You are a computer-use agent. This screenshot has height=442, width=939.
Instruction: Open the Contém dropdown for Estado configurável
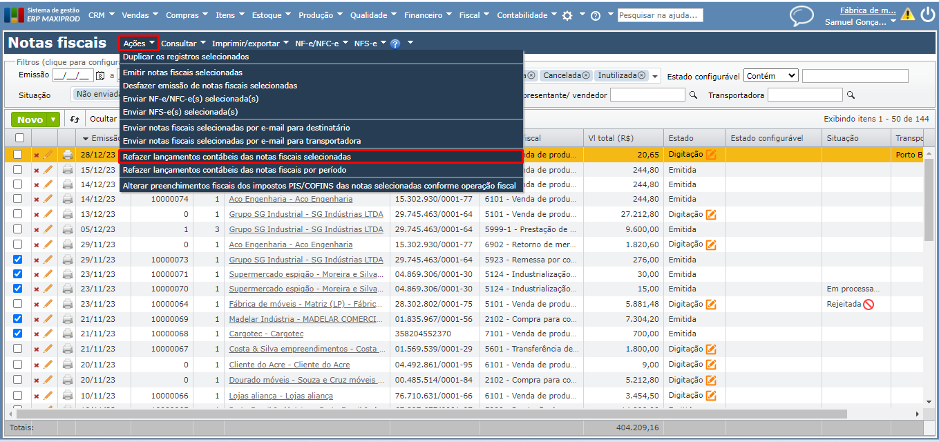point(770,76)
